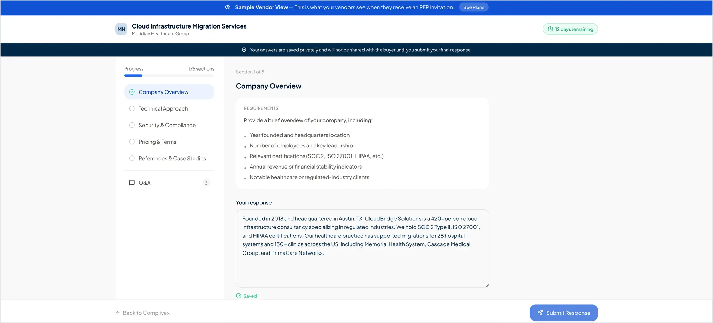The width and height of the screenshot is (713, 323).
Task: Select the Pricing & Terms circle marker
Action: pos(132,142)
